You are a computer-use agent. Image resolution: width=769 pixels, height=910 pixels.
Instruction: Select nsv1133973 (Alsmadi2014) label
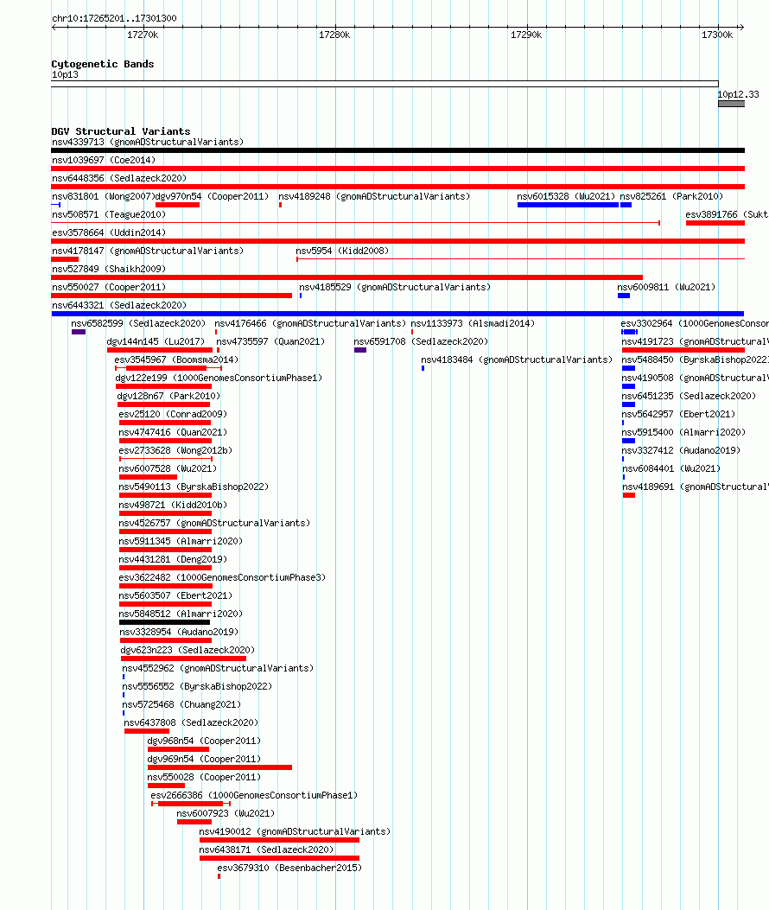point(473,324)
